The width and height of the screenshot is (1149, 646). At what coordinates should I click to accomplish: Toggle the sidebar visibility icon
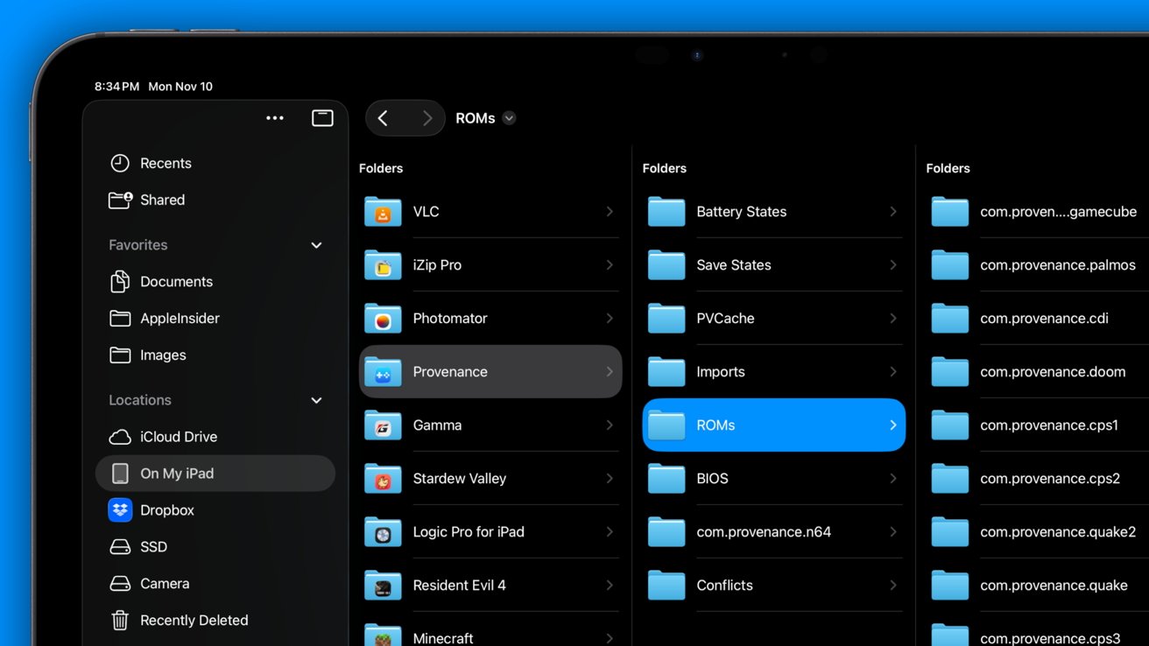(x=322, y=118)
